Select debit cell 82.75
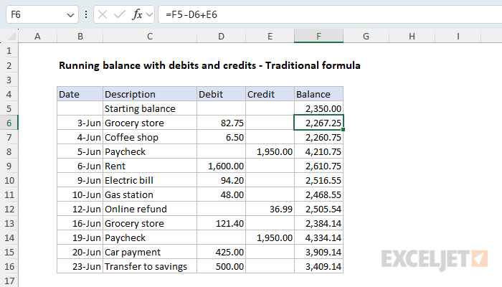 click(221, 123)
